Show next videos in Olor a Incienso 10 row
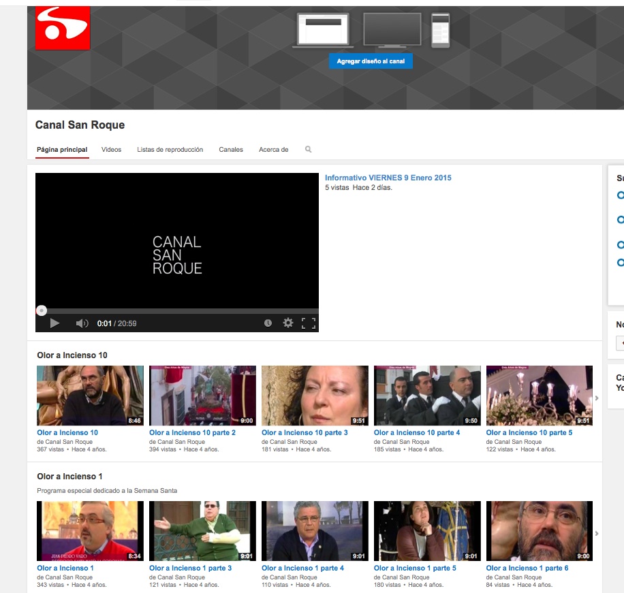The image size is (624, 593). [597, 398]
